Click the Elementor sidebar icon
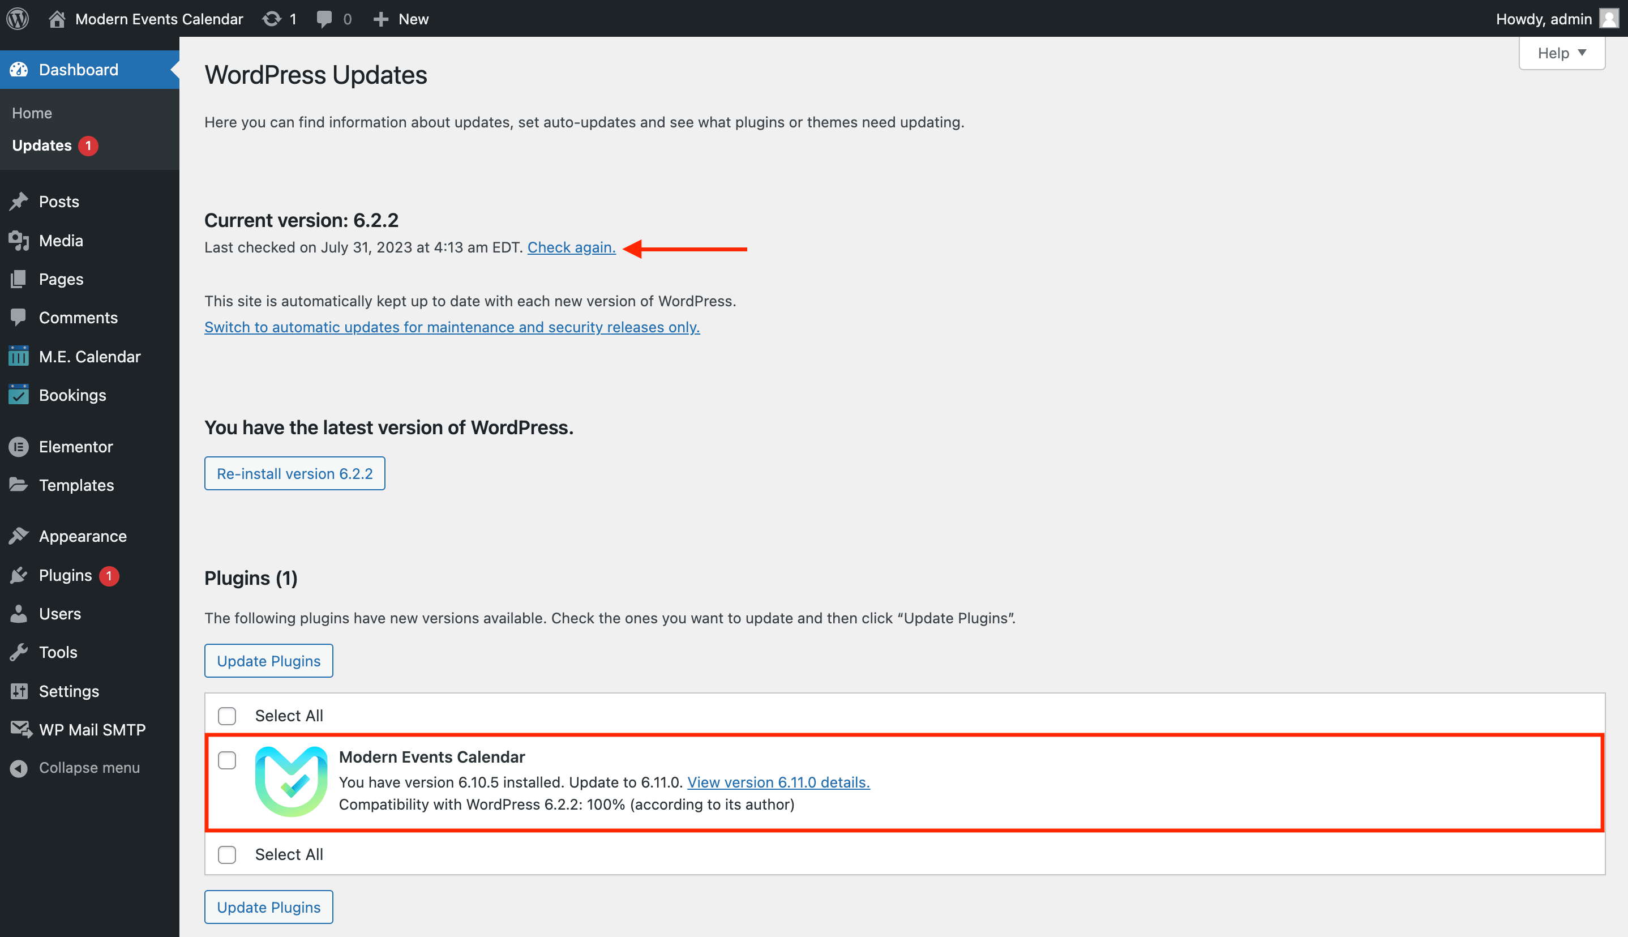1628x937 pixels. tap(19, 447)
